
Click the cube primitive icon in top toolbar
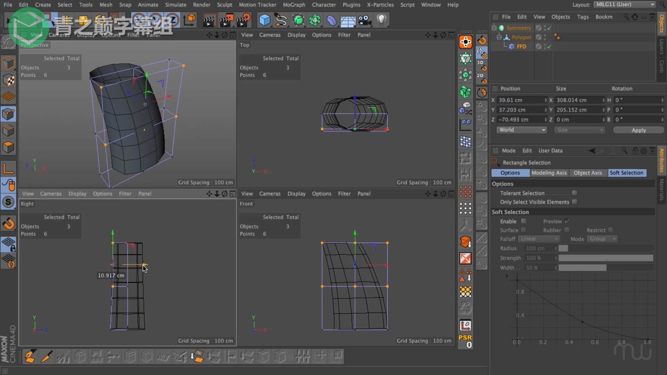[264, 20]
